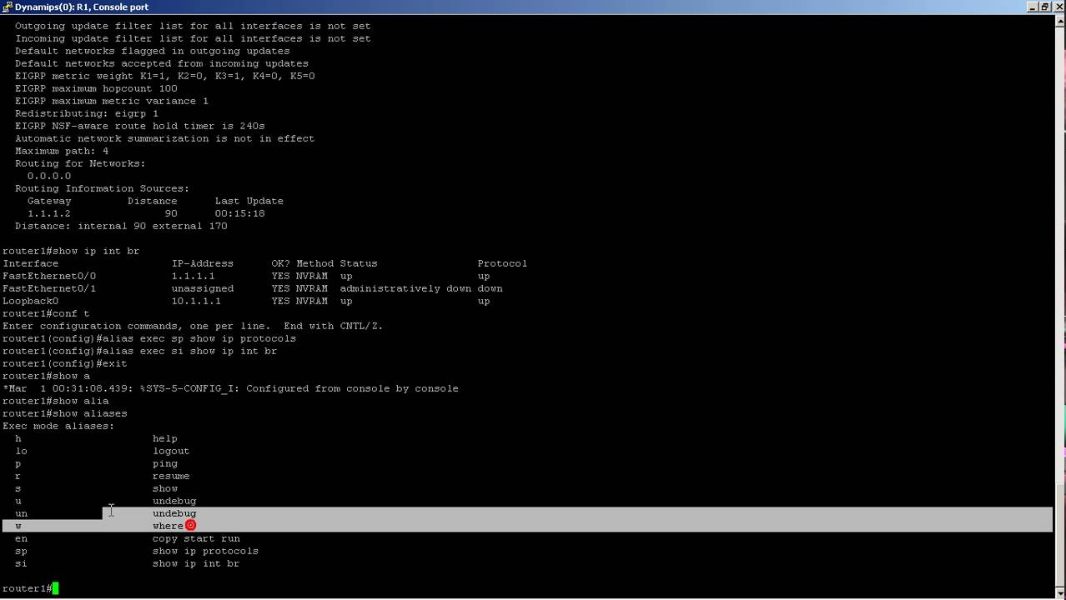Click the 'FastEthernet0/0' interface name
The width and height of the screenshot is (1066, 600).
pyautogui.click(x=49, y=276)
